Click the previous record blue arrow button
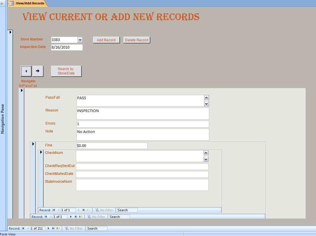This screenshot has height=236, width=316. 26,71
